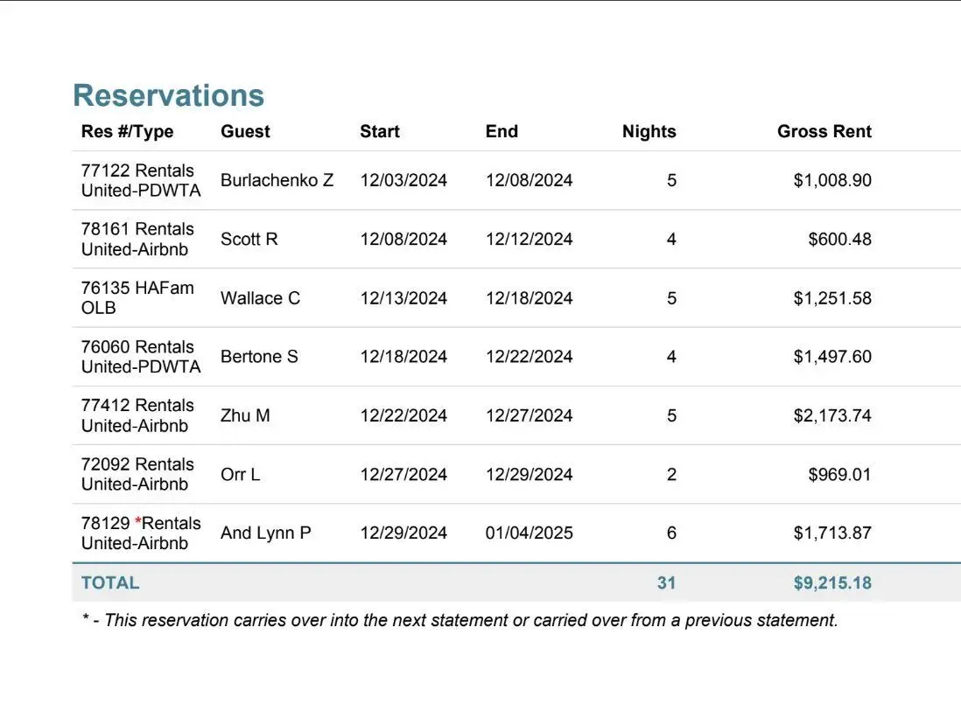Click end date 01/04/2025
Screen dimensions: 961x711
(x=529, y=533)
